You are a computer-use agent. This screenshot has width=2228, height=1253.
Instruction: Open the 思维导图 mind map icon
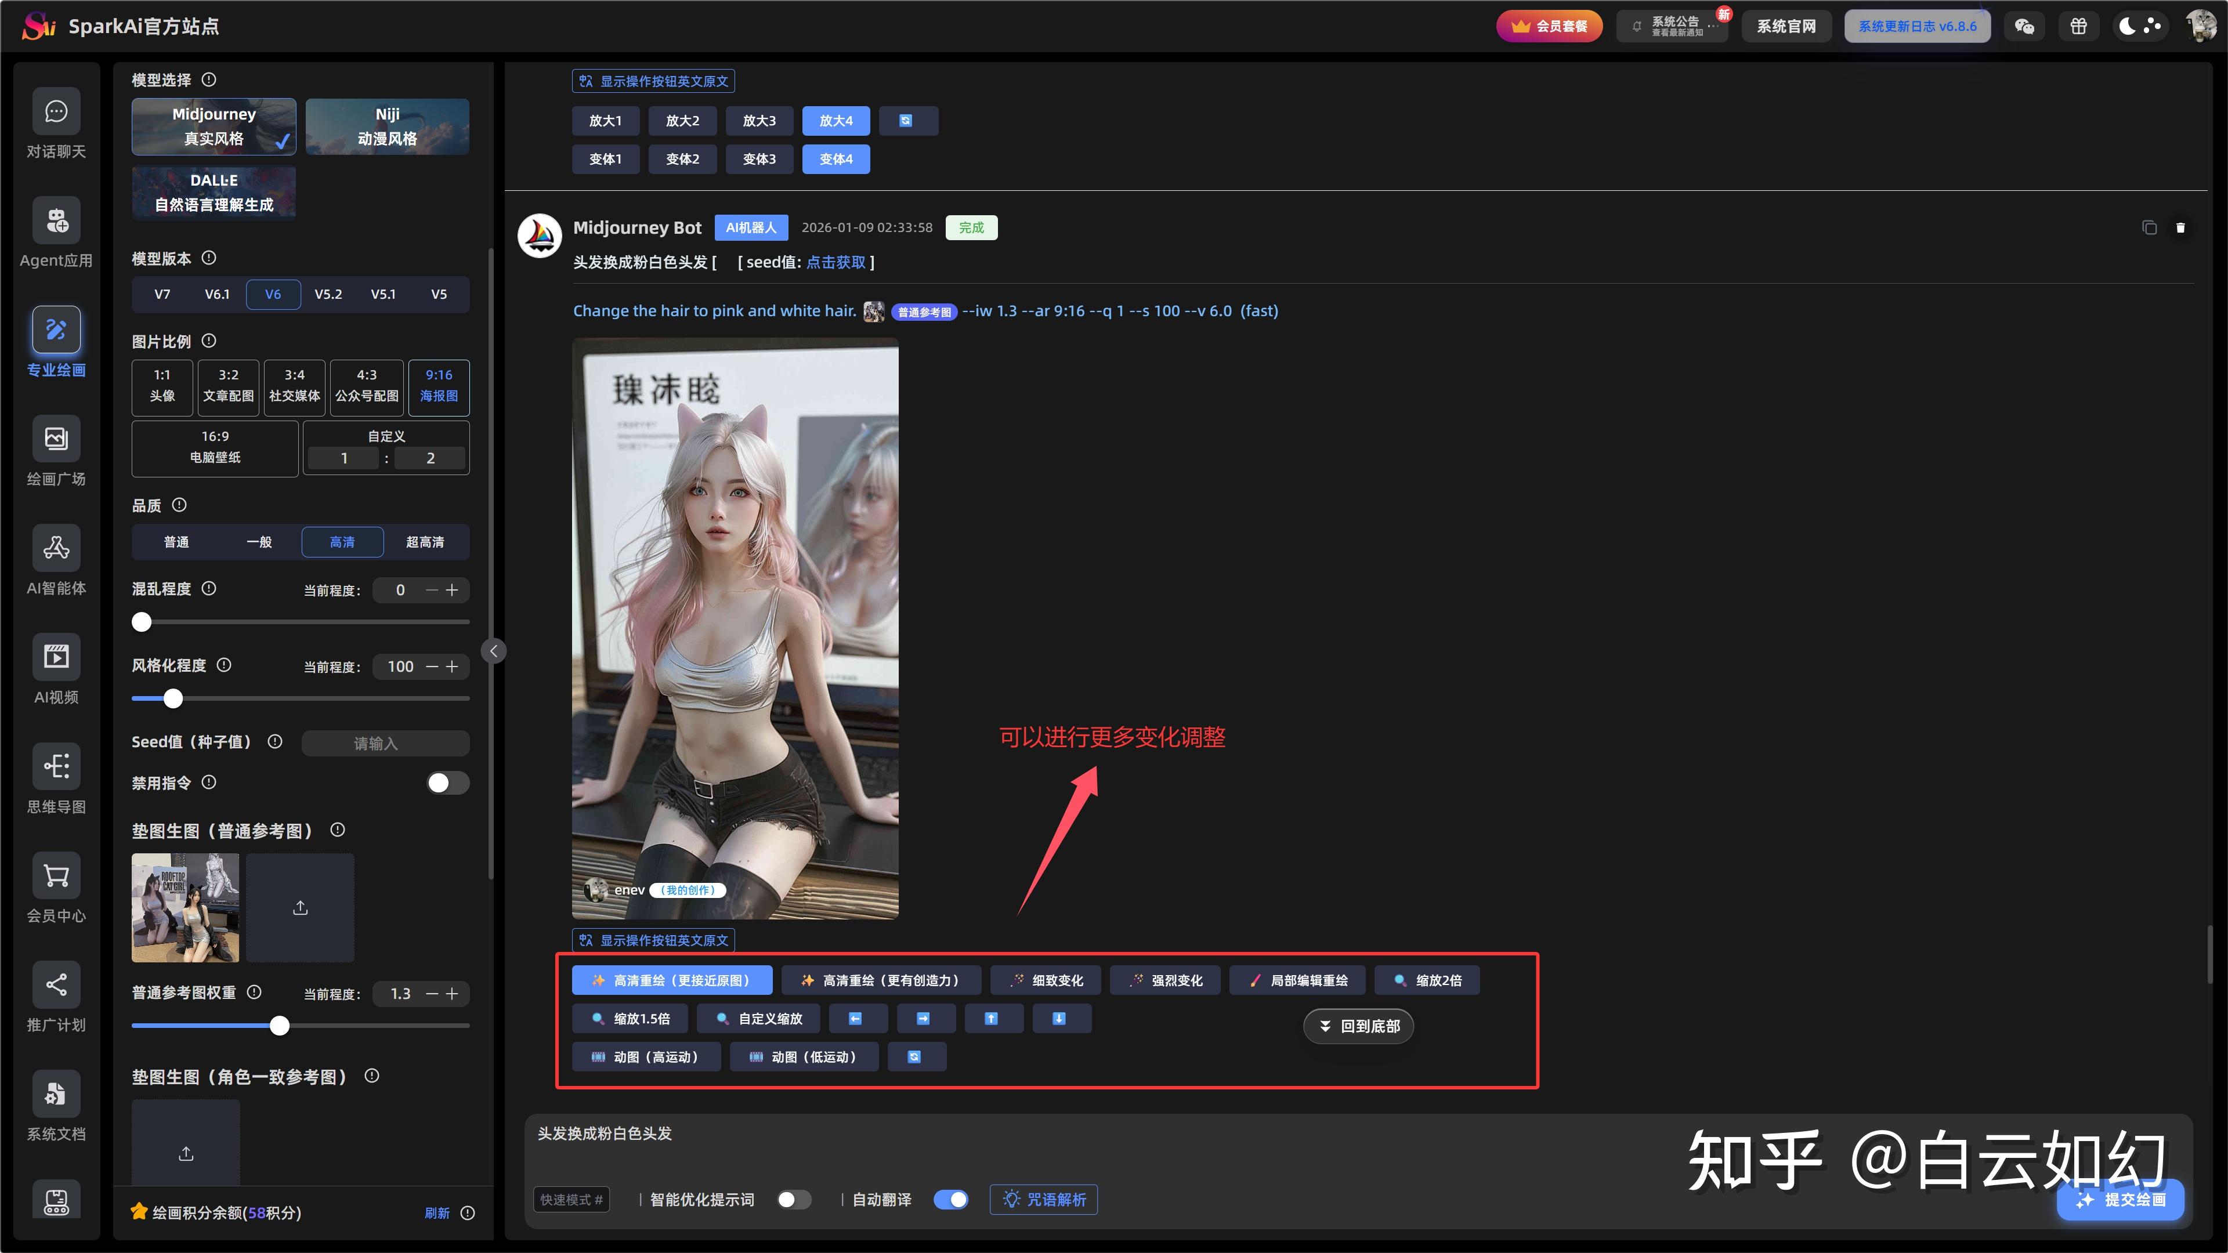[56, 767]
